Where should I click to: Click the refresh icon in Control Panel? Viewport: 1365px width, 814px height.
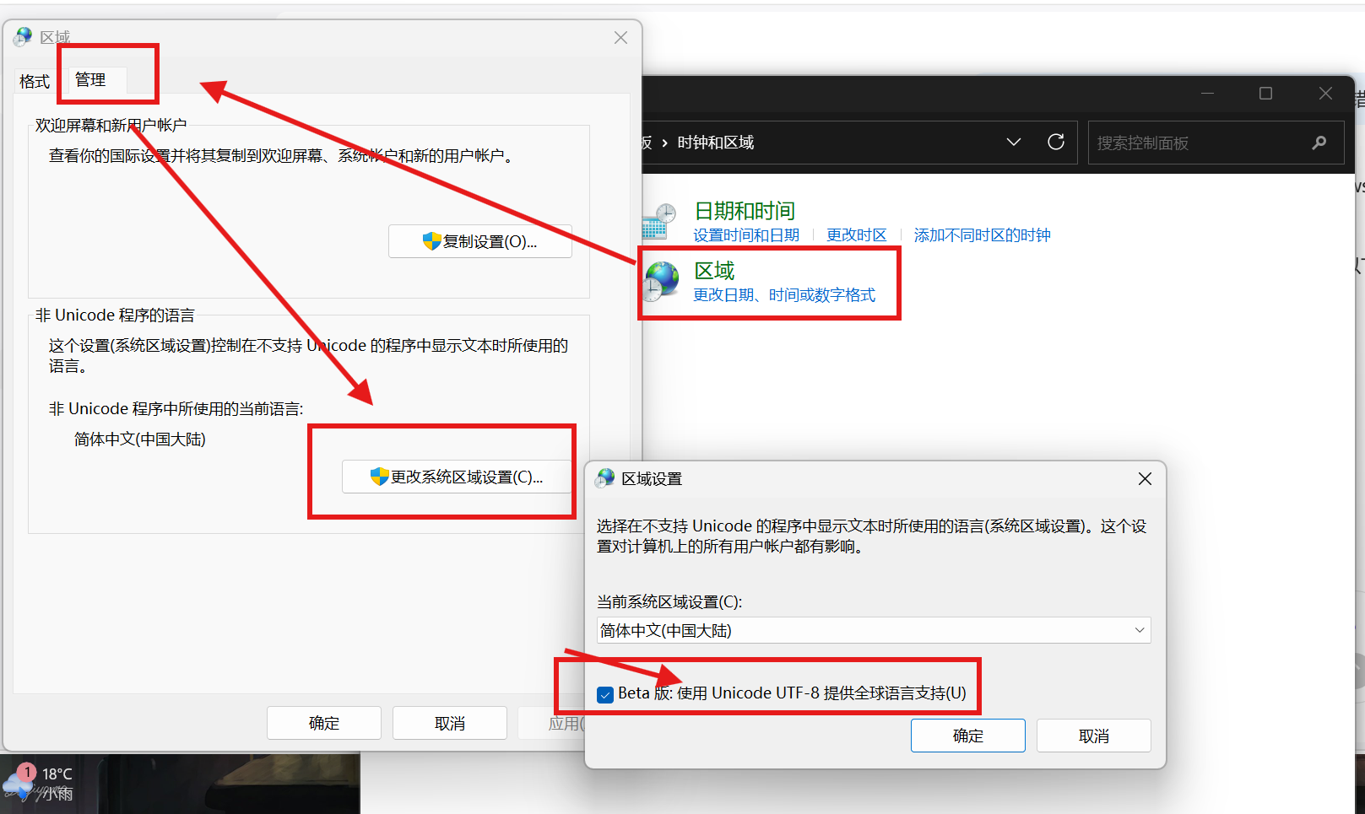click(x=1056, y=142)
